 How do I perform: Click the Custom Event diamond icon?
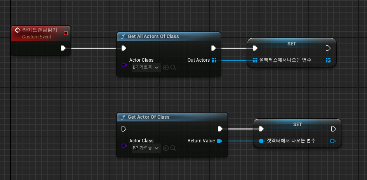17,30
